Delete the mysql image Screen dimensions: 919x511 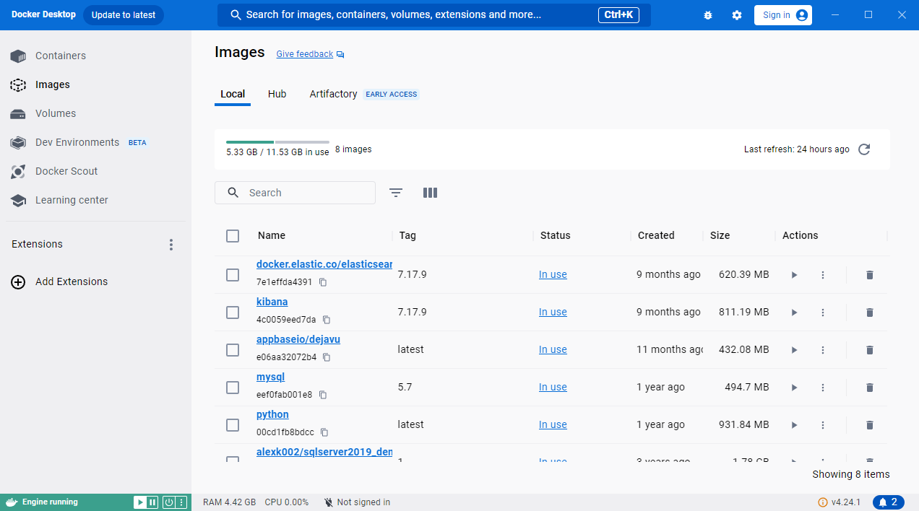coord(870,388)
